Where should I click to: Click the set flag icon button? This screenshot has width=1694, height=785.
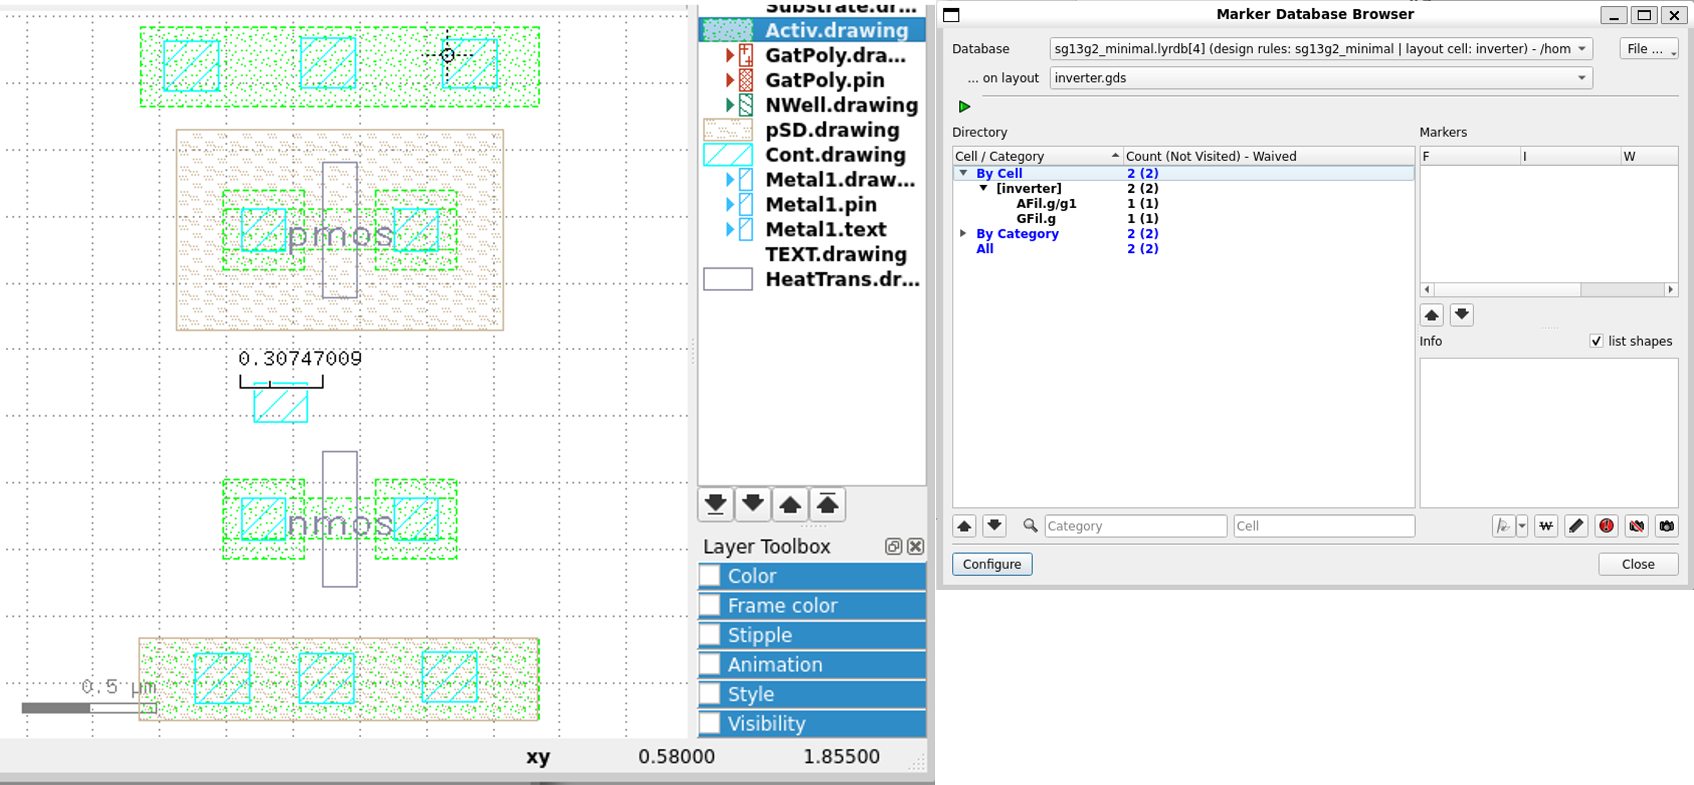click(1503, 526)
